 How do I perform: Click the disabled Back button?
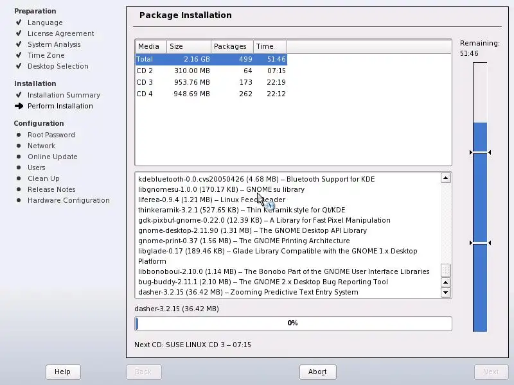143,372
